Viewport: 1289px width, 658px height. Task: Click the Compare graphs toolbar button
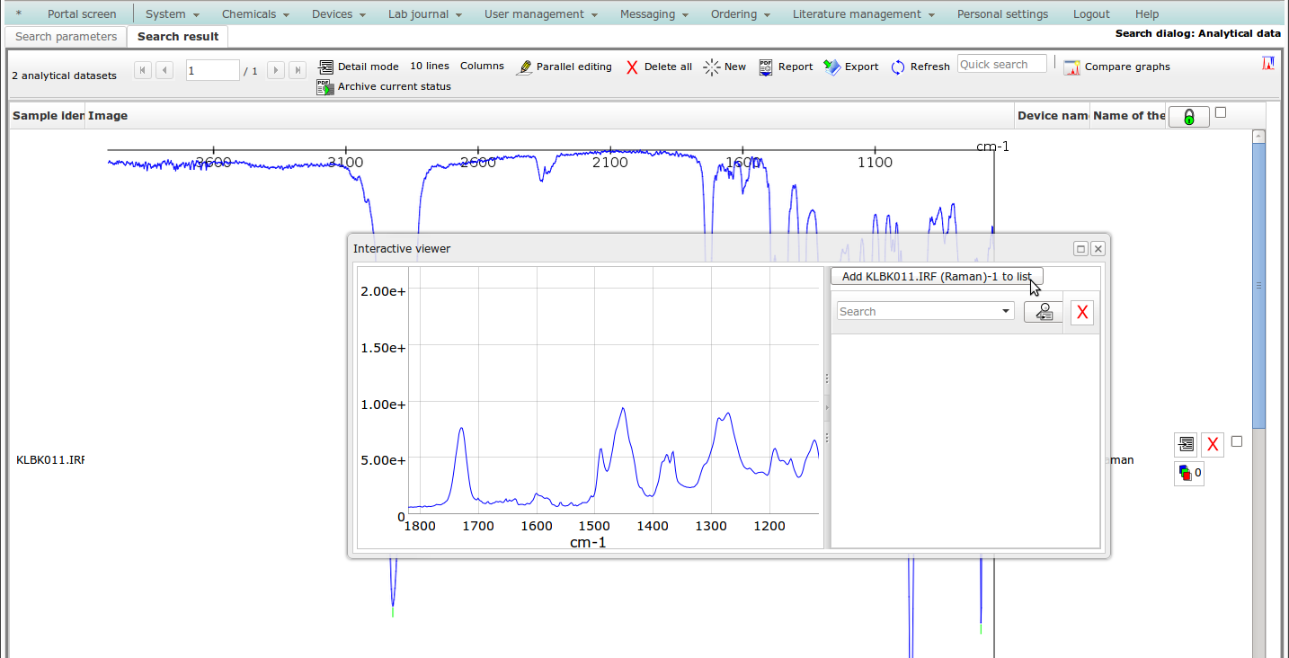[x=1117, y=67]
